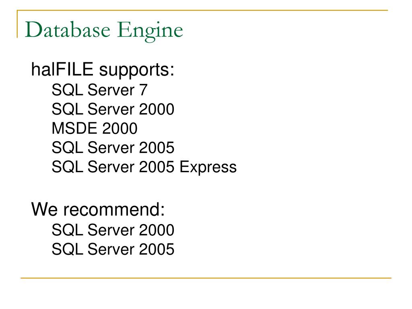412x309 pixels.
Task: Click the SQL Server 2005 Express line
Action: tap(144, 167)
